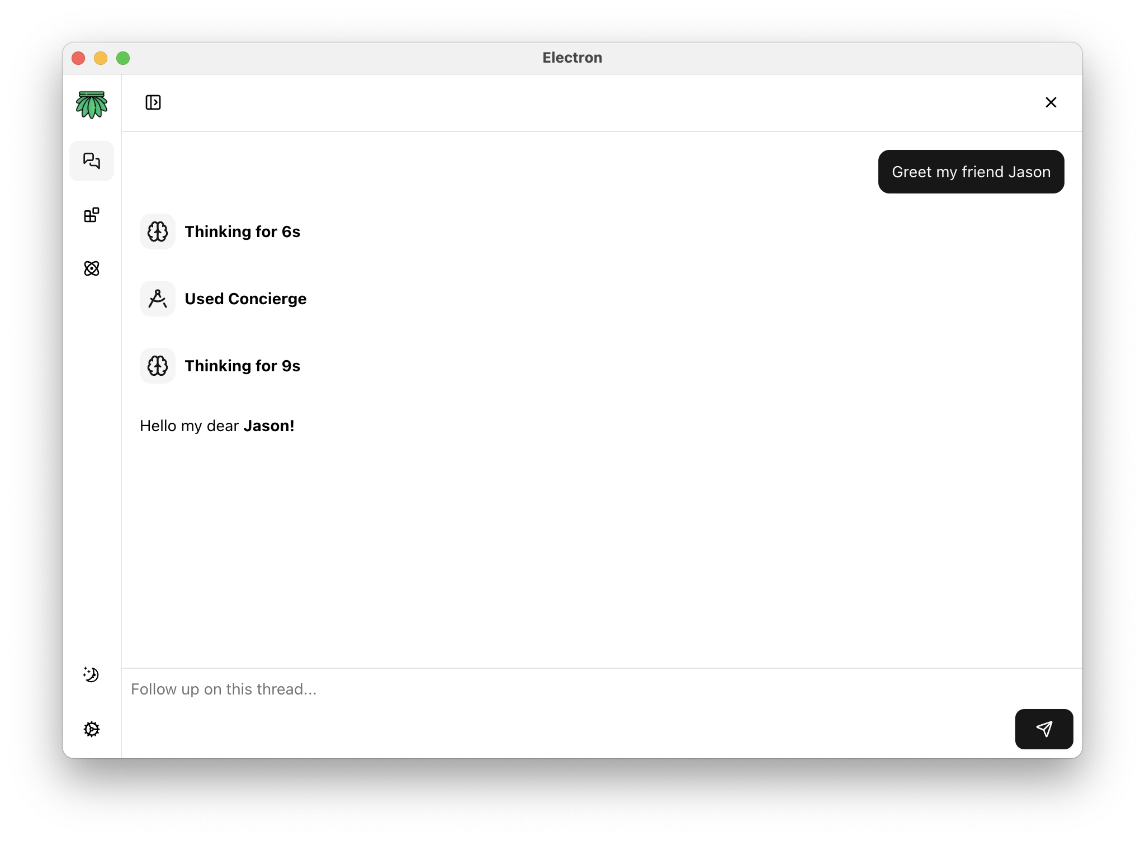1145x841 pixels.
Task: Open the atom icon sidebar section
Action: (92, 268)
